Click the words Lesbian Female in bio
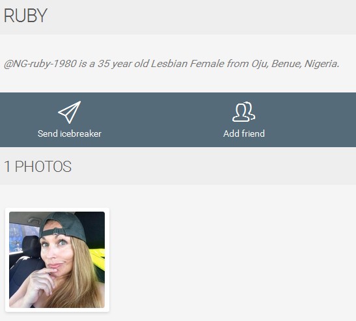This screenshot has width=356, height=321. pyautogui.click(x=188, y=64)
